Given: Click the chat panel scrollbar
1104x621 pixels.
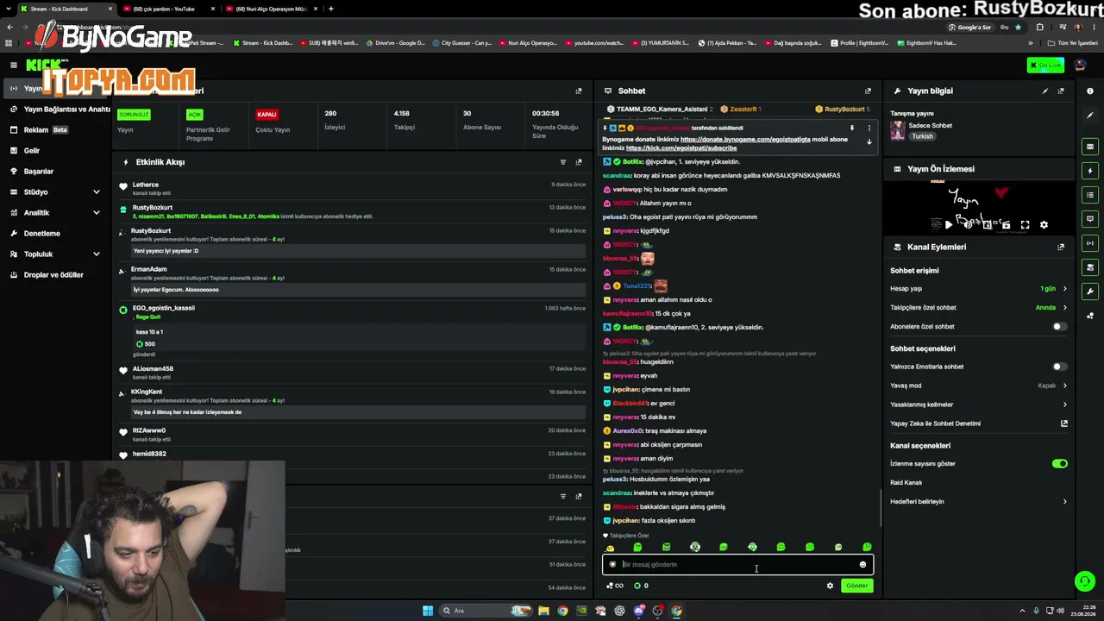Looking at the screenshot, I should point(880,509).
